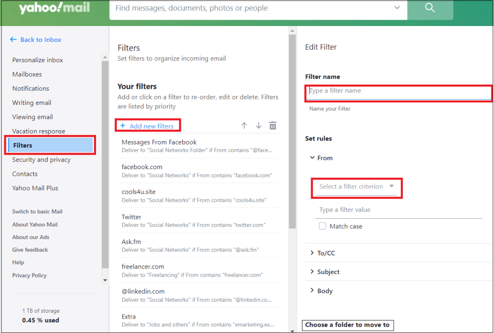Collapse the From rule section
494x333 pixels.
point(312,158)
